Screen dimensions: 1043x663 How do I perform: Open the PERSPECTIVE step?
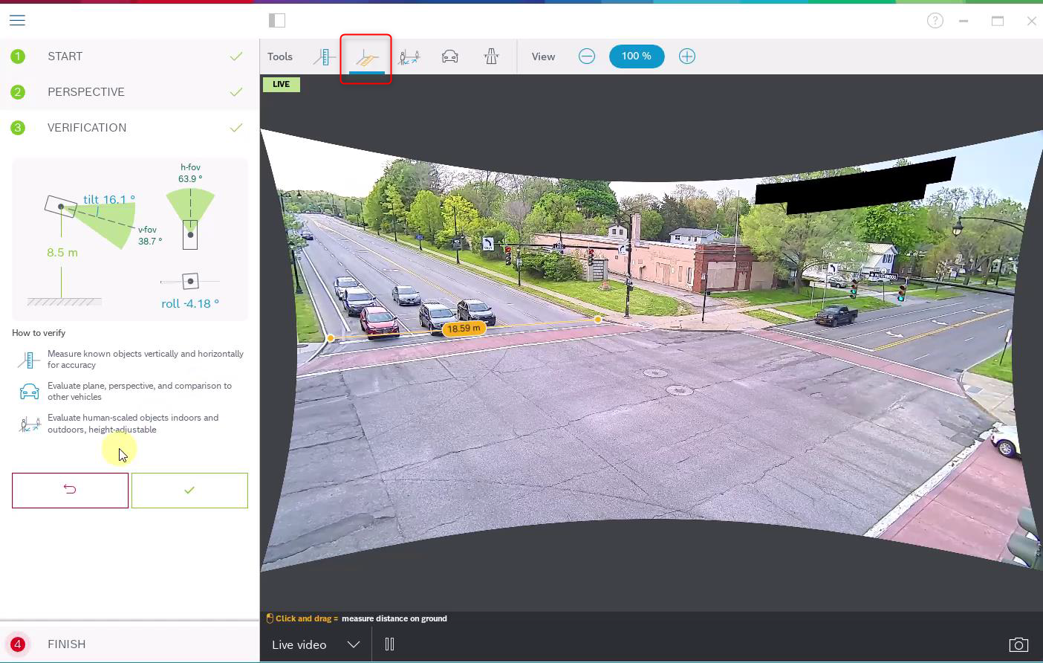[86, 92]
